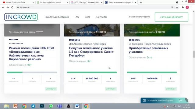Click the project number 10005645
The image size is (195, 109).
pyautogui.click(x=74, y=40)
